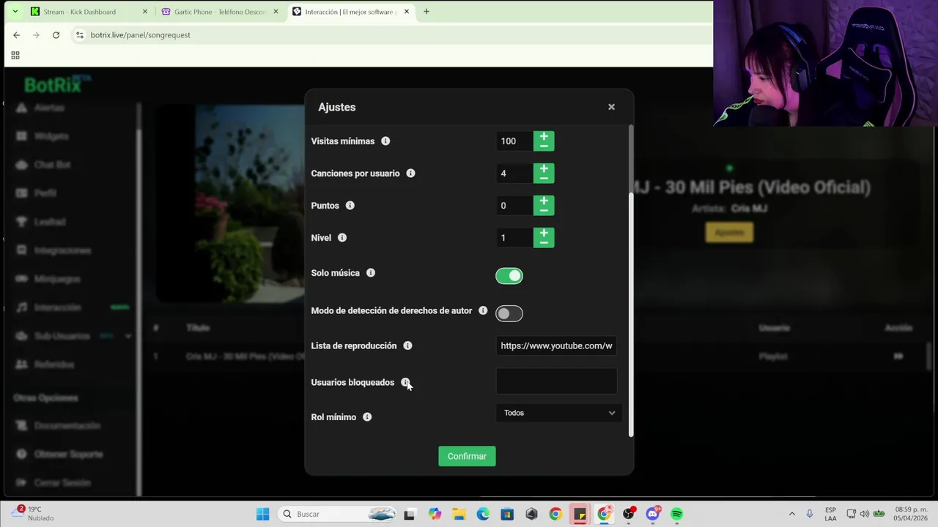Viewport: 938px width, 527px height.
Task: Click the info icon beside Nivel
Action: click(x=342, y=238)
